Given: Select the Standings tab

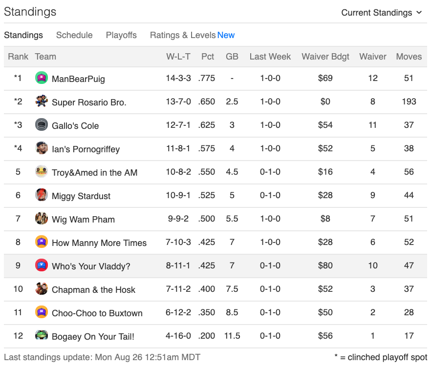Looking at the screenshot, I should tap(23, 35).
